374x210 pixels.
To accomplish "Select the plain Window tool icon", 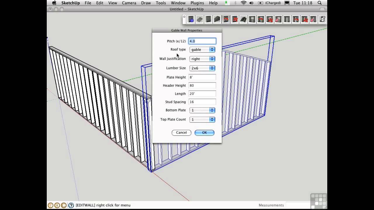I will click(252, 20).
